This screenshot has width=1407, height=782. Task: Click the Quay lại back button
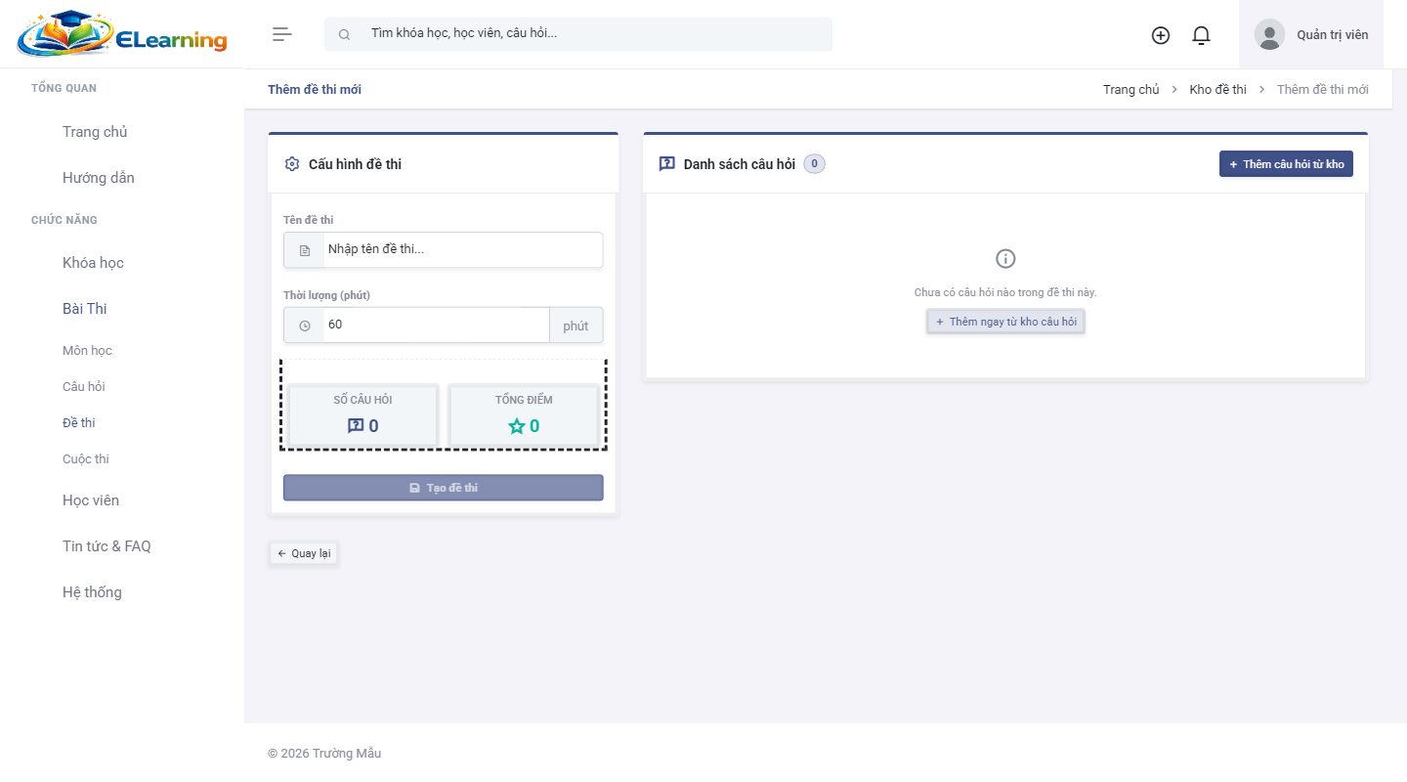pos(304,553)
